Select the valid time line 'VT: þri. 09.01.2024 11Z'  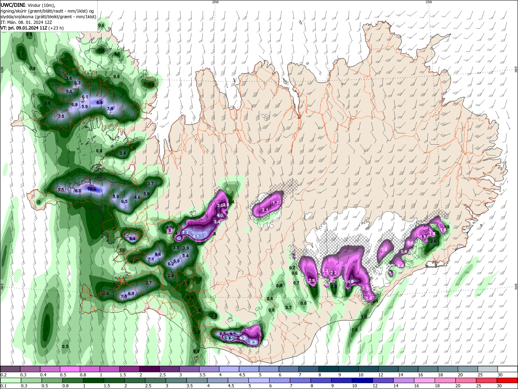(24, 28)
